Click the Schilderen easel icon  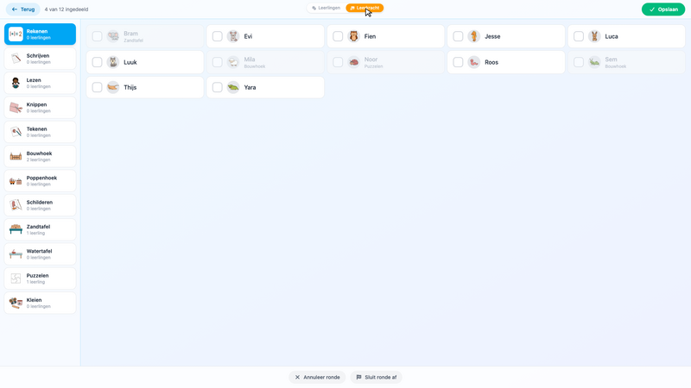coord(16,205)
